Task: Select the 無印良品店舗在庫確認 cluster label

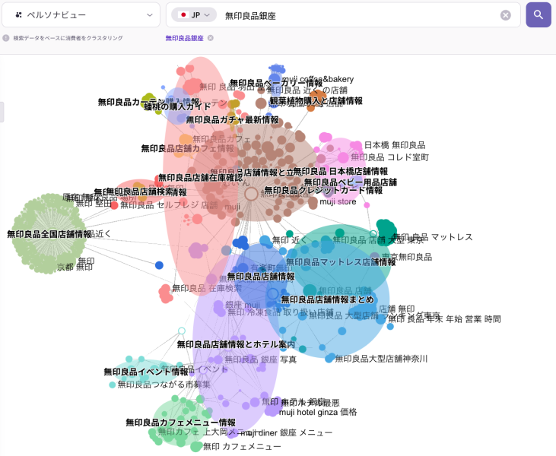Action: pos(200,178)
